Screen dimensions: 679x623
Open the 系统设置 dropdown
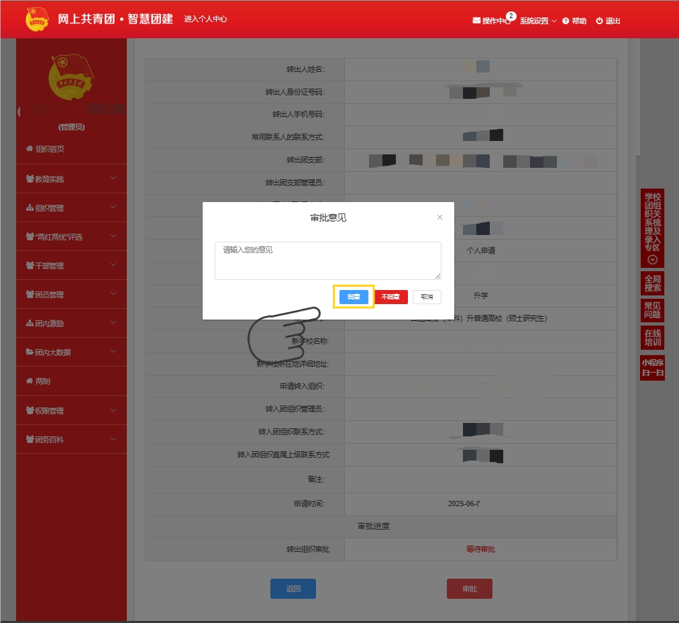point(537,21)
